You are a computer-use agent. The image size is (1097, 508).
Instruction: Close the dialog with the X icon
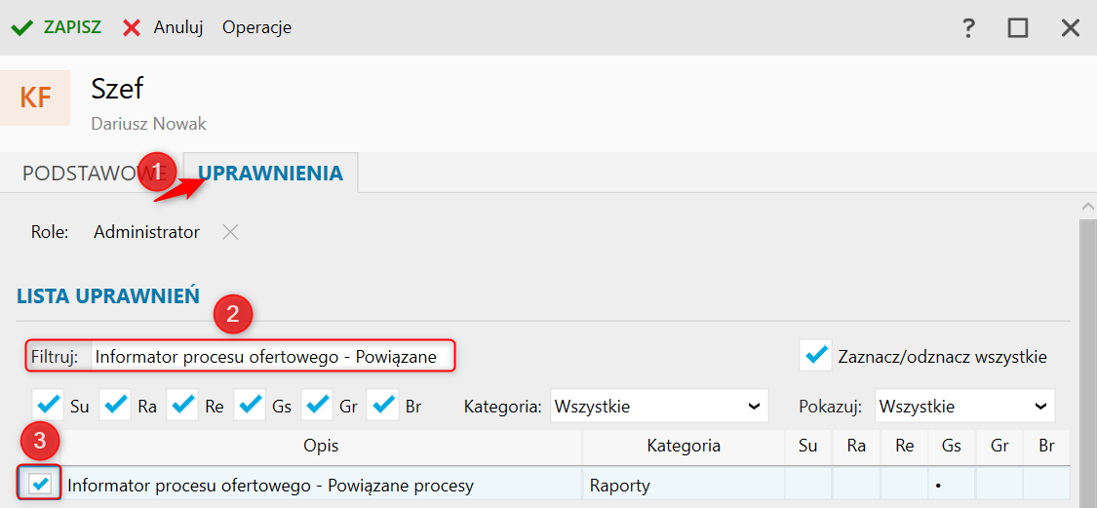(1071, 28)
